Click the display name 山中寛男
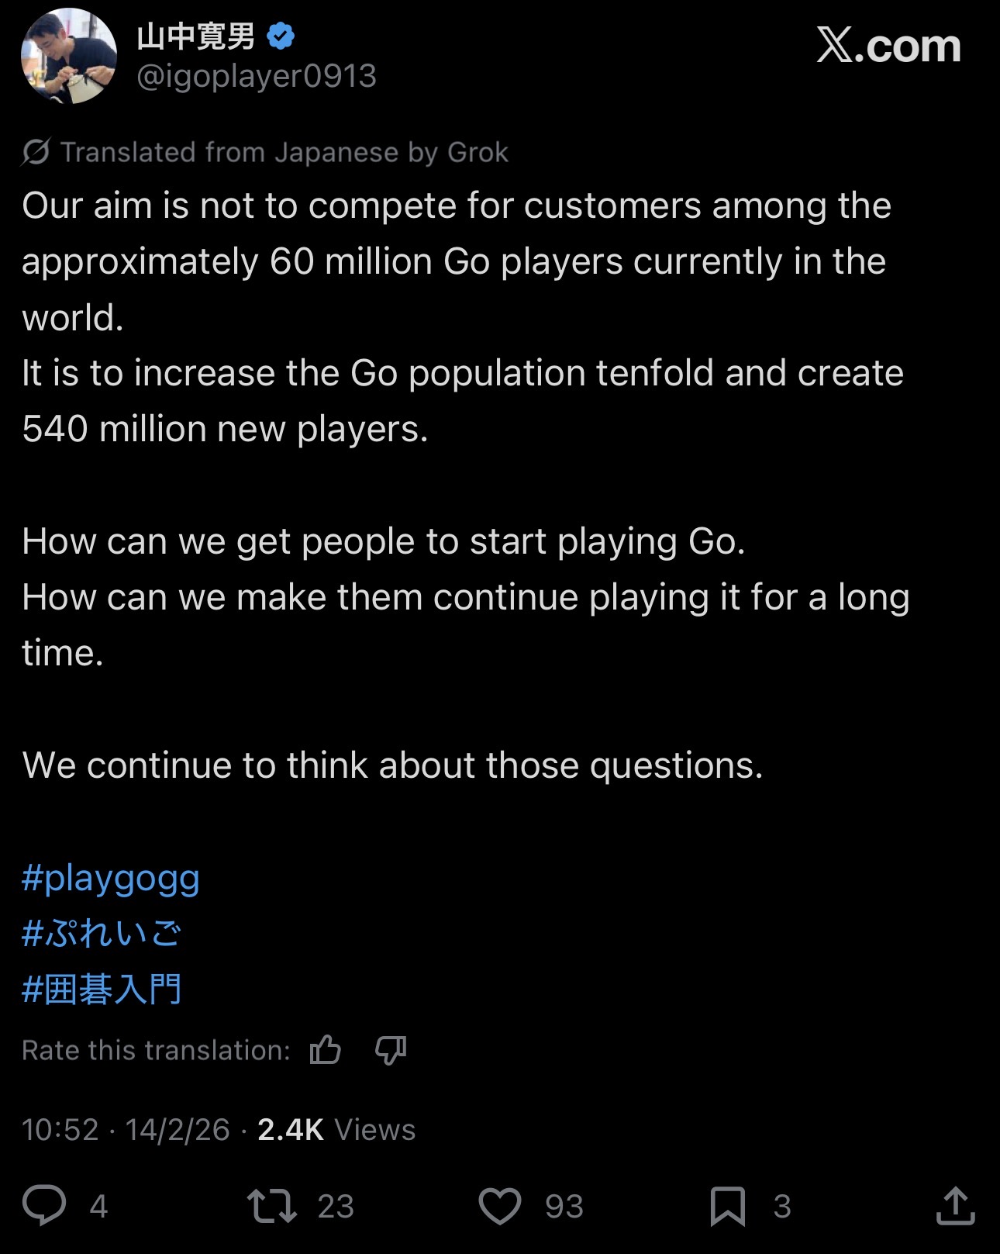 (x=196, y=36)
